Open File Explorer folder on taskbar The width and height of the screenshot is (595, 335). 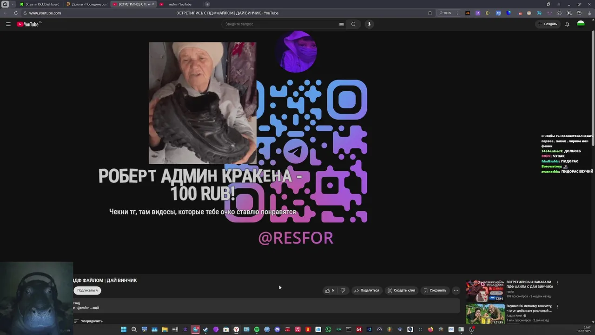pos(165,329)
